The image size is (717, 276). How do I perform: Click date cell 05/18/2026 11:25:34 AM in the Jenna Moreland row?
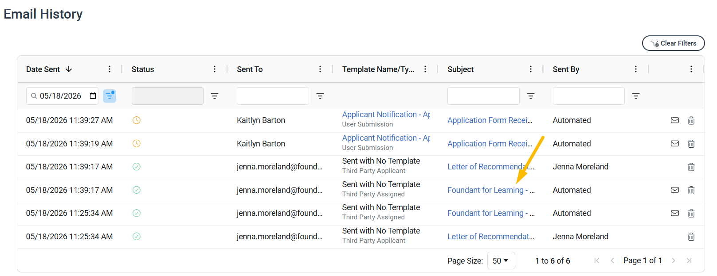(69, 237)
